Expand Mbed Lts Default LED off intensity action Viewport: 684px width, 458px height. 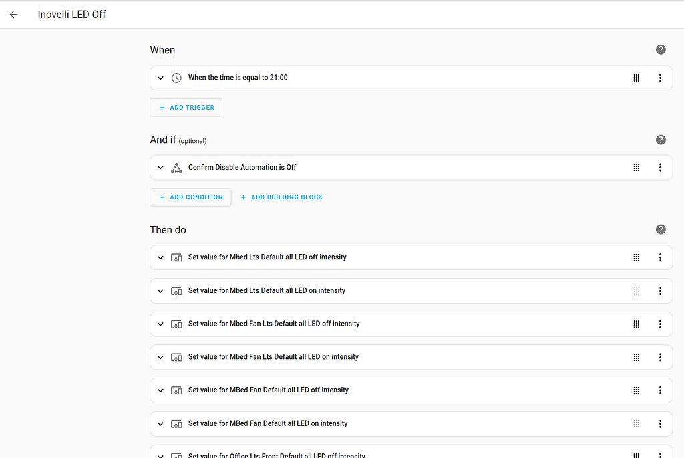click(160, 257)
